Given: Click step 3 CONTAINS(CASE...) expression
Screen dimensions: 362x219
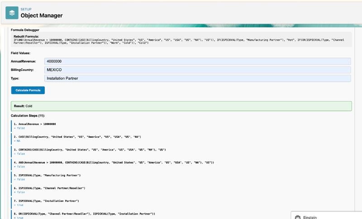Looking at the screenshot, I should click(x=90, y=149).
